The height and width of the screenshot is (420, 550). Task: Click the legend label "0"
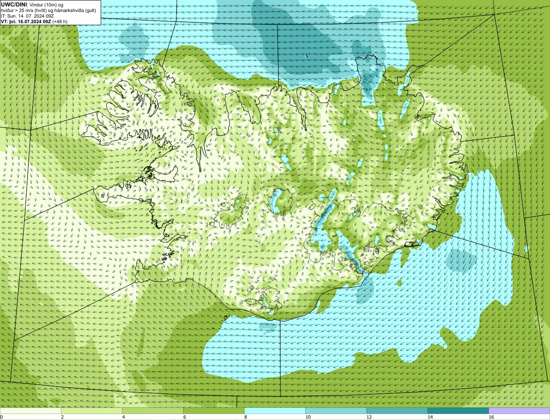pyautogui.click(x=1, y=417)
